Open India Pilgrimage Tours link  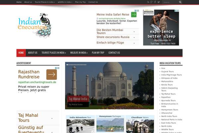coord(171,75)
